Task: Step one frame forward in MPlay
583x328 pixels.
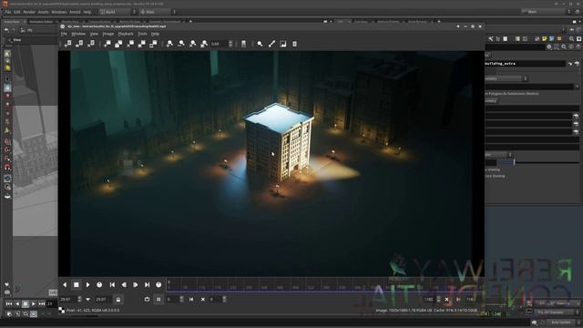Action: (136, 285)
